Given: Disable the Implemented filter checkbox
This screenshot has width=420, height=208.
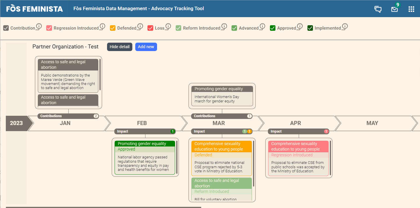Looking at the screenshot, I should (310, 28).
